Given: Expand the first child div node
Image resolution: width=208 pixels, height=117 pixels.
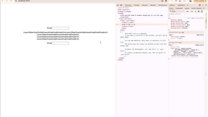Looking at the screenshot, I should tap(122, 22).
